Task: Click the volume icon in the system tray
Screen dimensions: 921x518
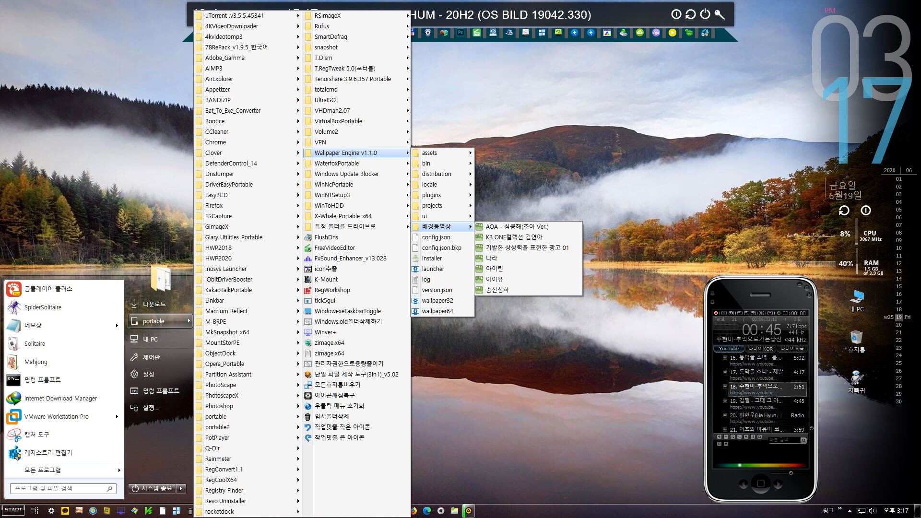Action: tap(872, 510)
